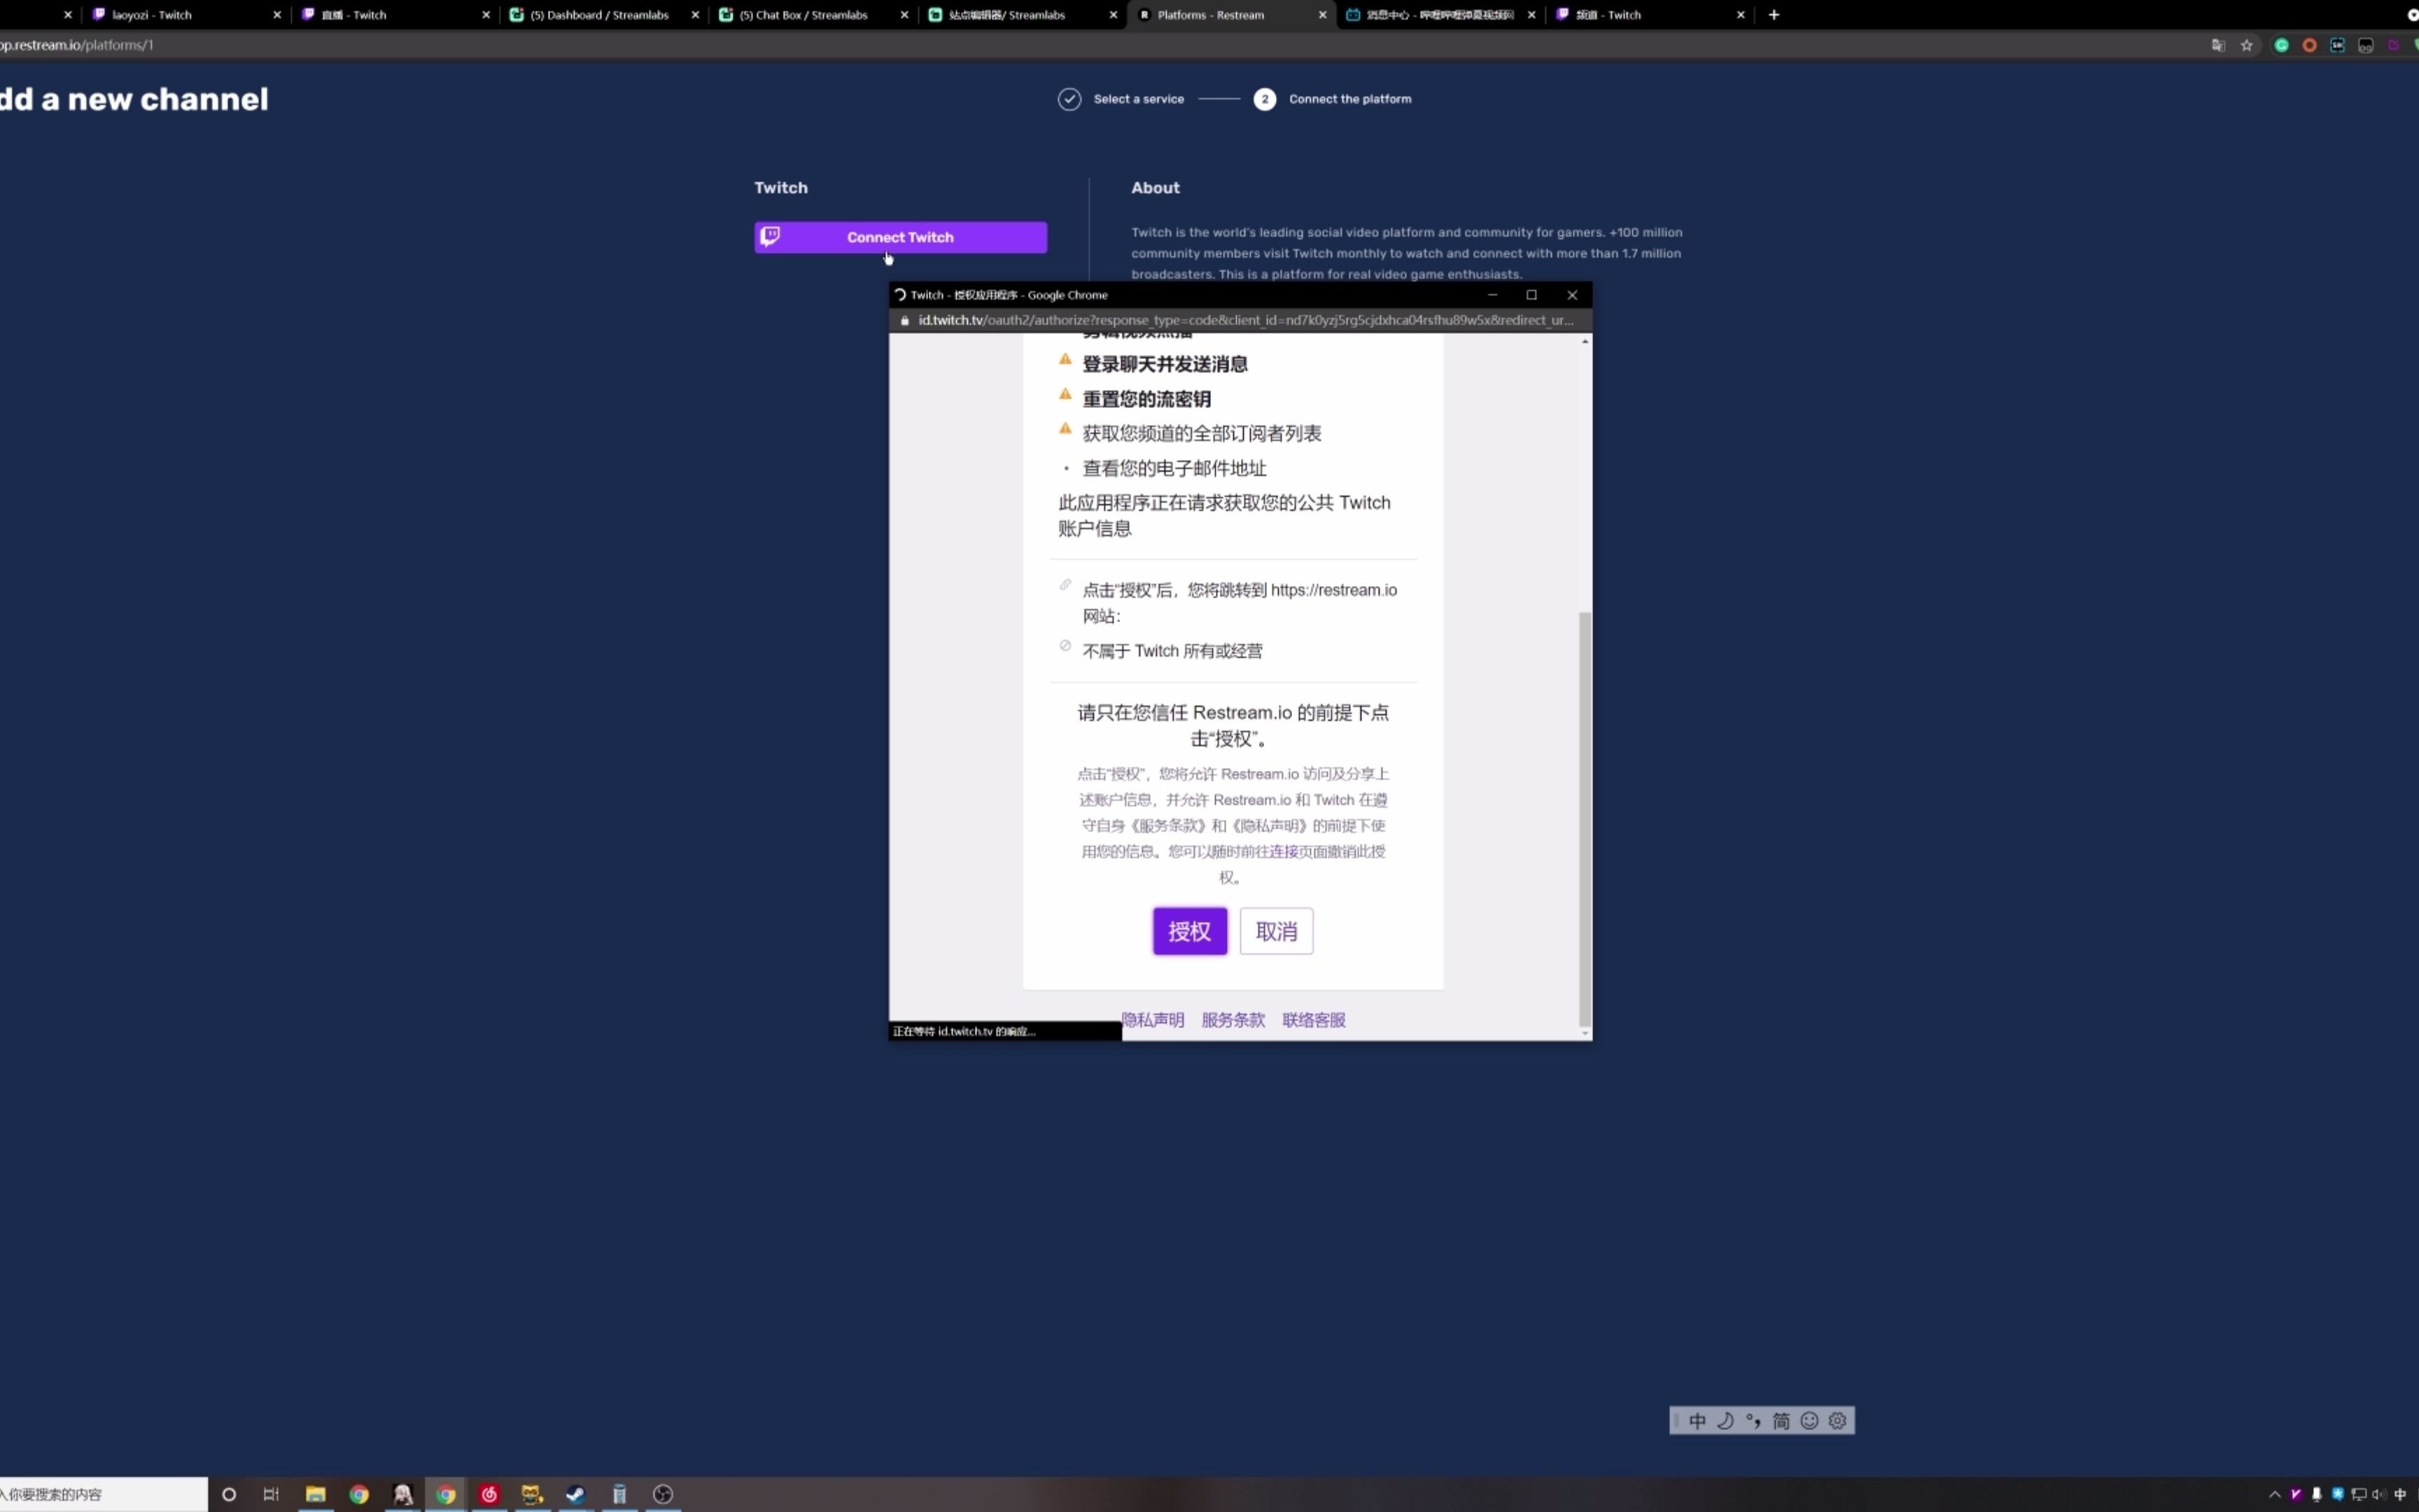
Task: Maximize the Twitch authorization popup
Action: pyautogui.click(x=1531, y=295)
